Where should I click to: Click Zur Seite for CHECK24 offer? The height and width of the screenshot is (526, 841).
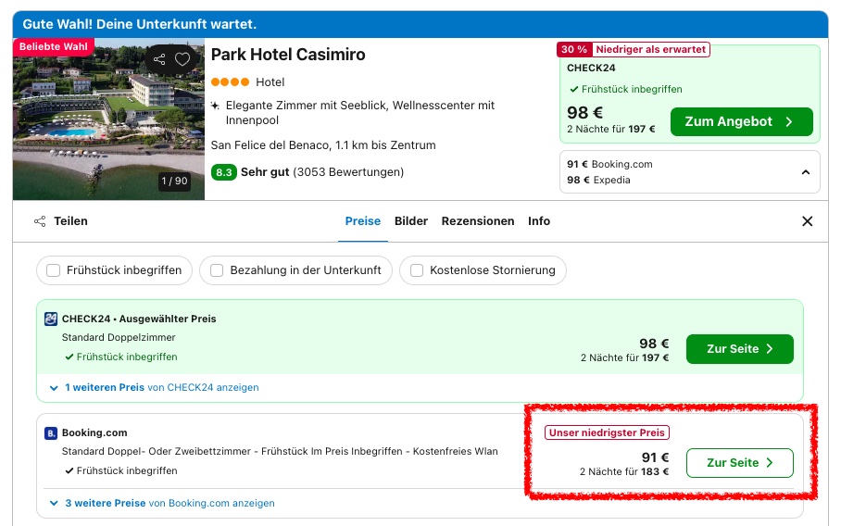(x=740, y=349)
